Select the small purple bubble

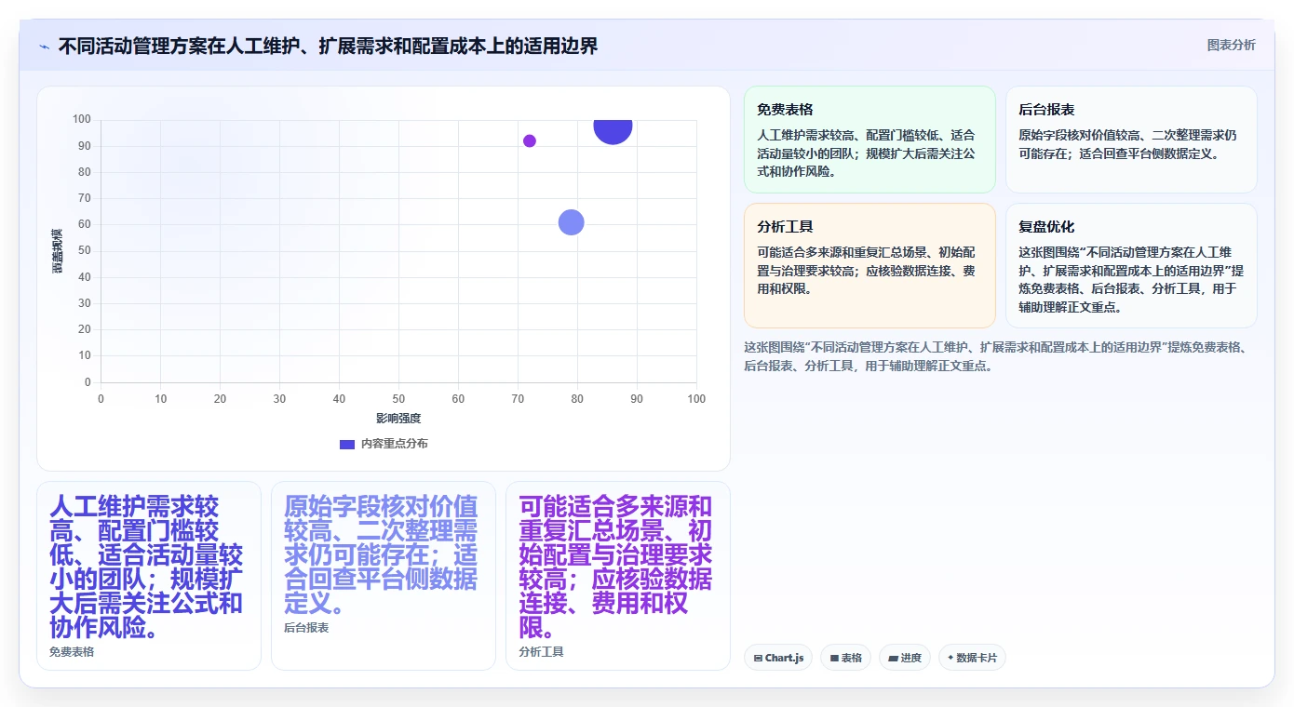pyautogui.click(x=530, y=141)
